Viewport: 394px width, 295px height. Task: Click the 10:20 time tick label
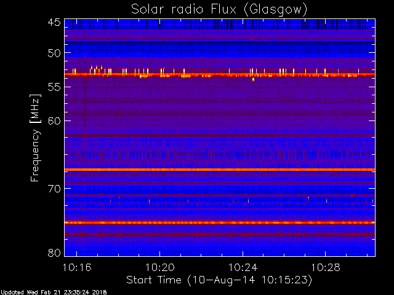pos(160,267)
